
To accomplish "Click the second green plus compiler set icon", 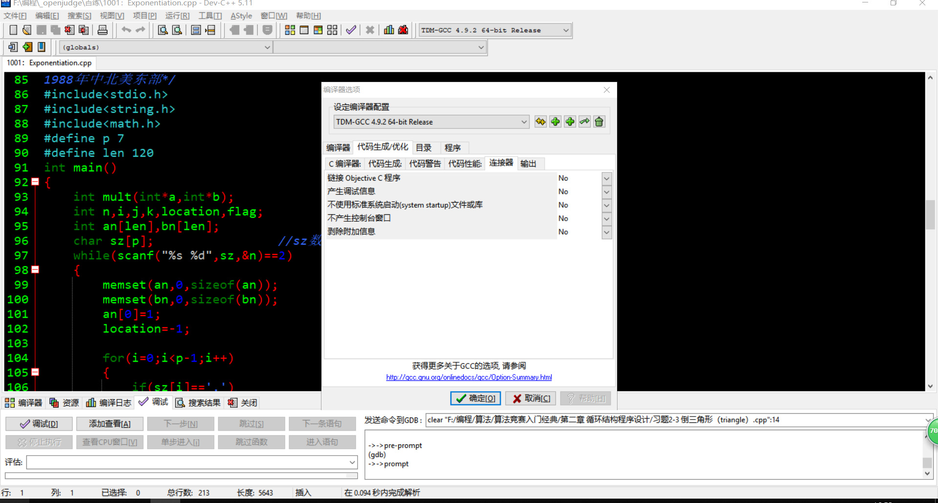I will 570,122.
